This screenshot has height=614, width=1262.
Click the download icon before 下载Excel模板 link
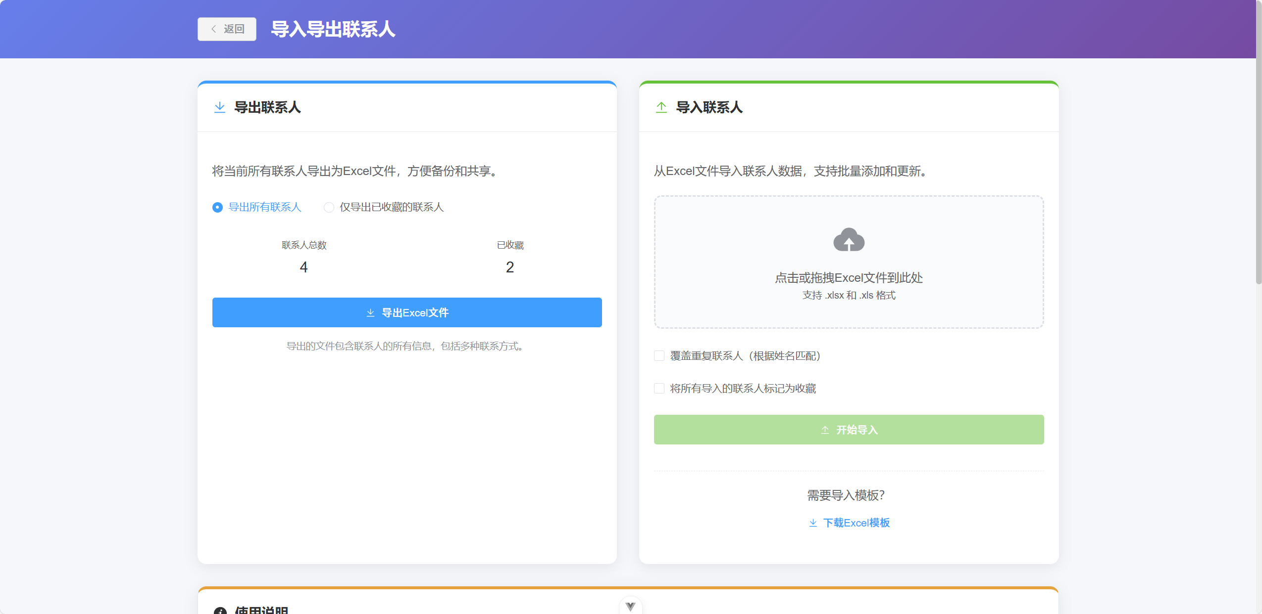click(813, 523)
